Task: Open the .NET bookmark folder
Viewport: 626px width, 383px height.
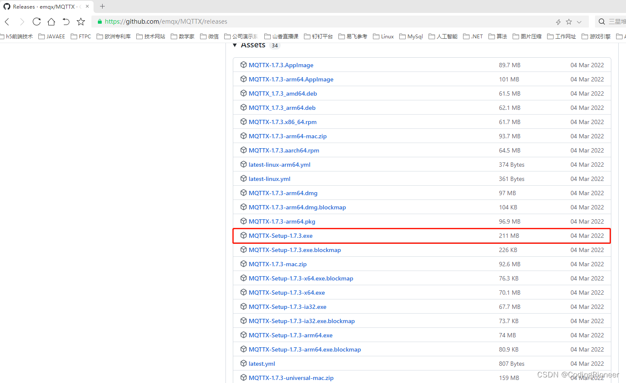Action: point(473,37)
